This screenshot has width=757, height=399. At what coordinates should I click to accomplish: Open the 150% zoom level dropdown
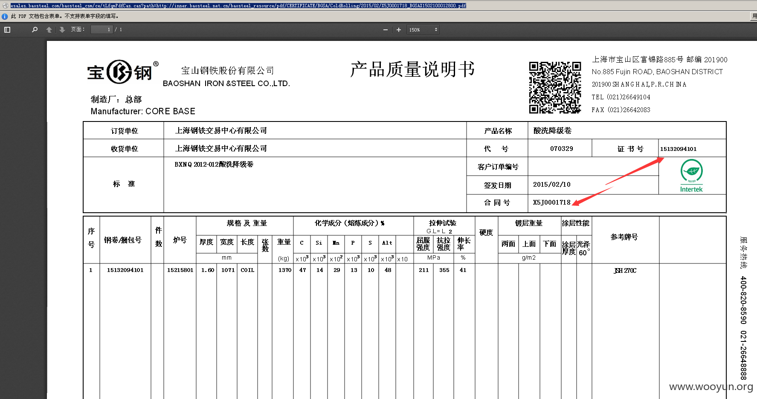(x=423, y=30)
